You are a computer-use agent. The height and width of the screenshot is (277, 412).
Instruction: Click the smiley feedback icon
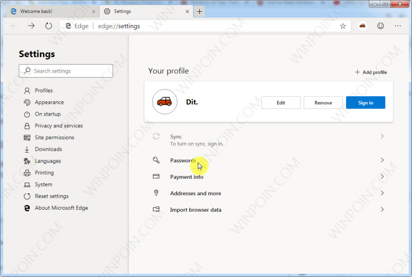coord(381,26)
